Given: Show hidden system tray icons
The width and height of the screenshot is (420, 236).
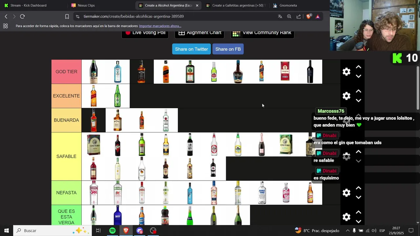Looking at the screenshot, I should pyautogui.click(x=347, y=231).
